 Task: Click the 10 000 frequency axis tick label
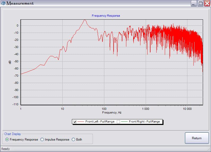(x=187, y=109)
